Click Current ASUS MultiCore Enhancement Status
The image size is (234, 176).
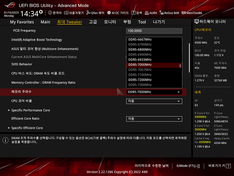point(44,57)
